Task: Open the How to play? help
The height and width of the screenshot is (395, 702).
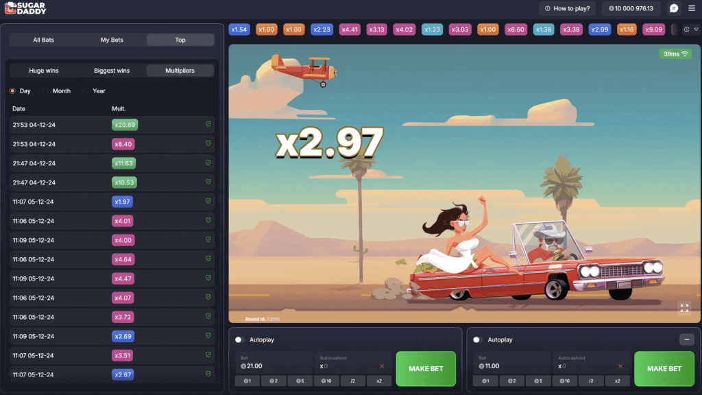Action: 567,8
